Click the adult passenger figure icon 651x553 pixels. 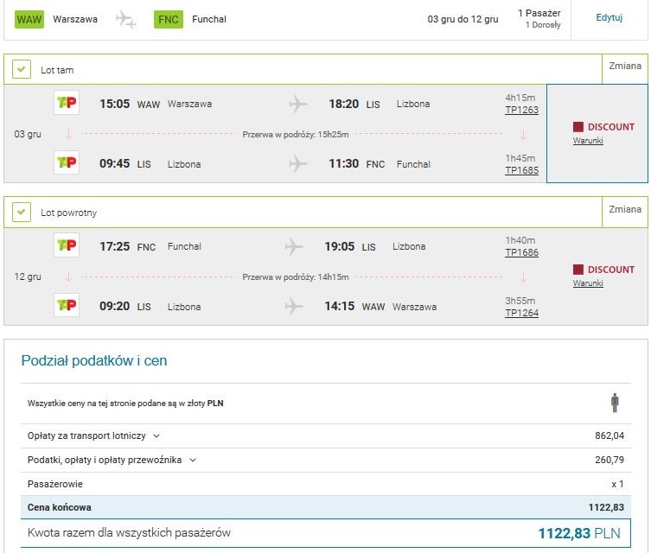point(615,403)
